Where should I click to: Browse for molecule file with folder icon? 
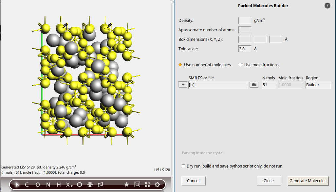point(253,85)
